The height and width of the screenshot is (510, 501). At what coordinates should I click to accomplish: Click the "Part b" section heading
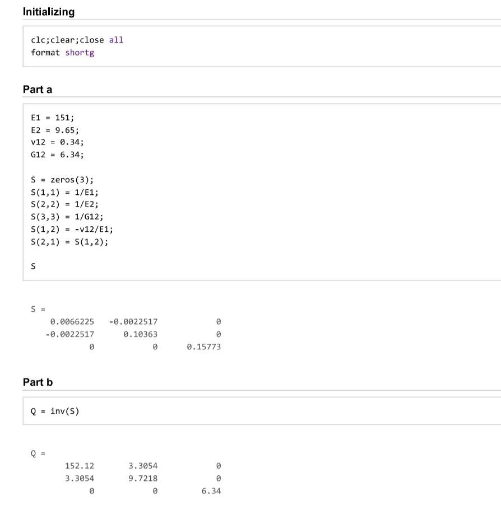click(33, 382)
